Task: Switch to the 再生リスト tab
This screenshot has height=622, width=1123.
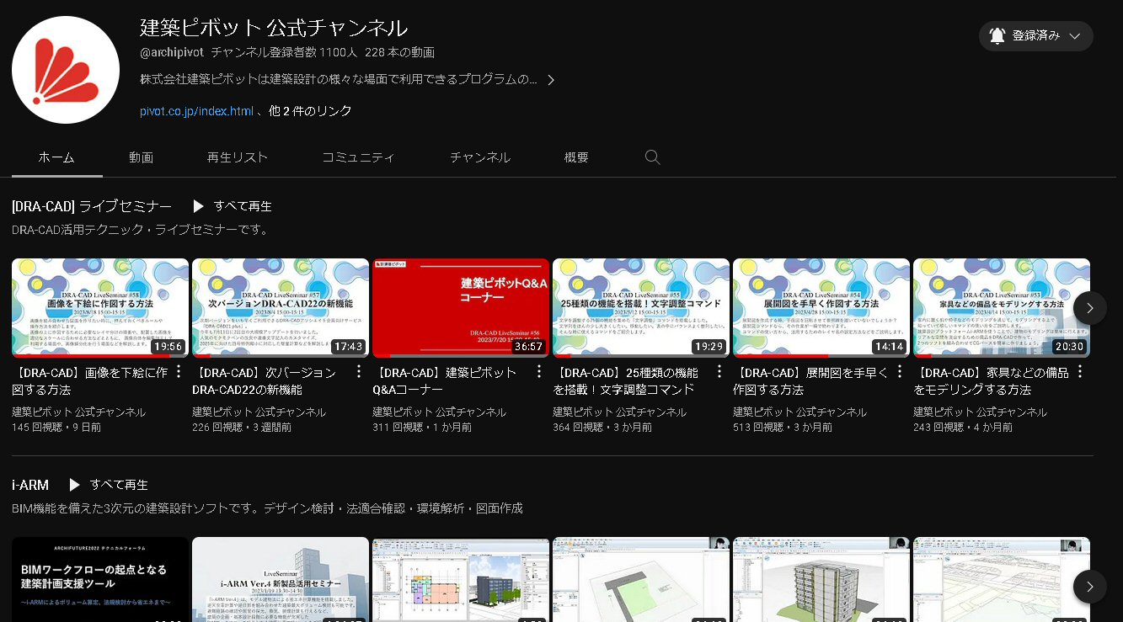Action: point(238,157)
